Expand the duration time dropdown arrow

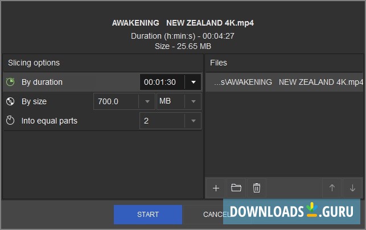click(194, 83)
